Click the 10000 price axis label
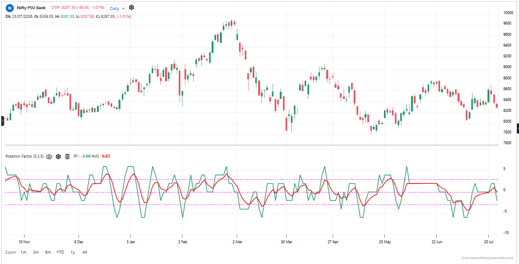The height and width of the screenshot is (264, 519). tap(509, 13)
